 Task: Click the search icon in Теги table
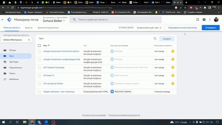[155, 39]
